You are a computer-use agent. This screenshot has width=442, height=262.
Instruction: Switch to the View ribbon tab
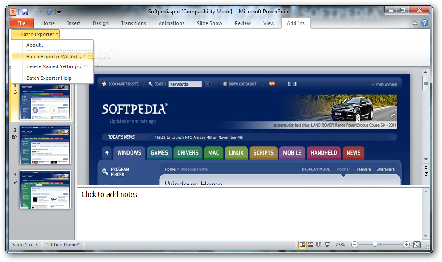(x=269, y=23)
